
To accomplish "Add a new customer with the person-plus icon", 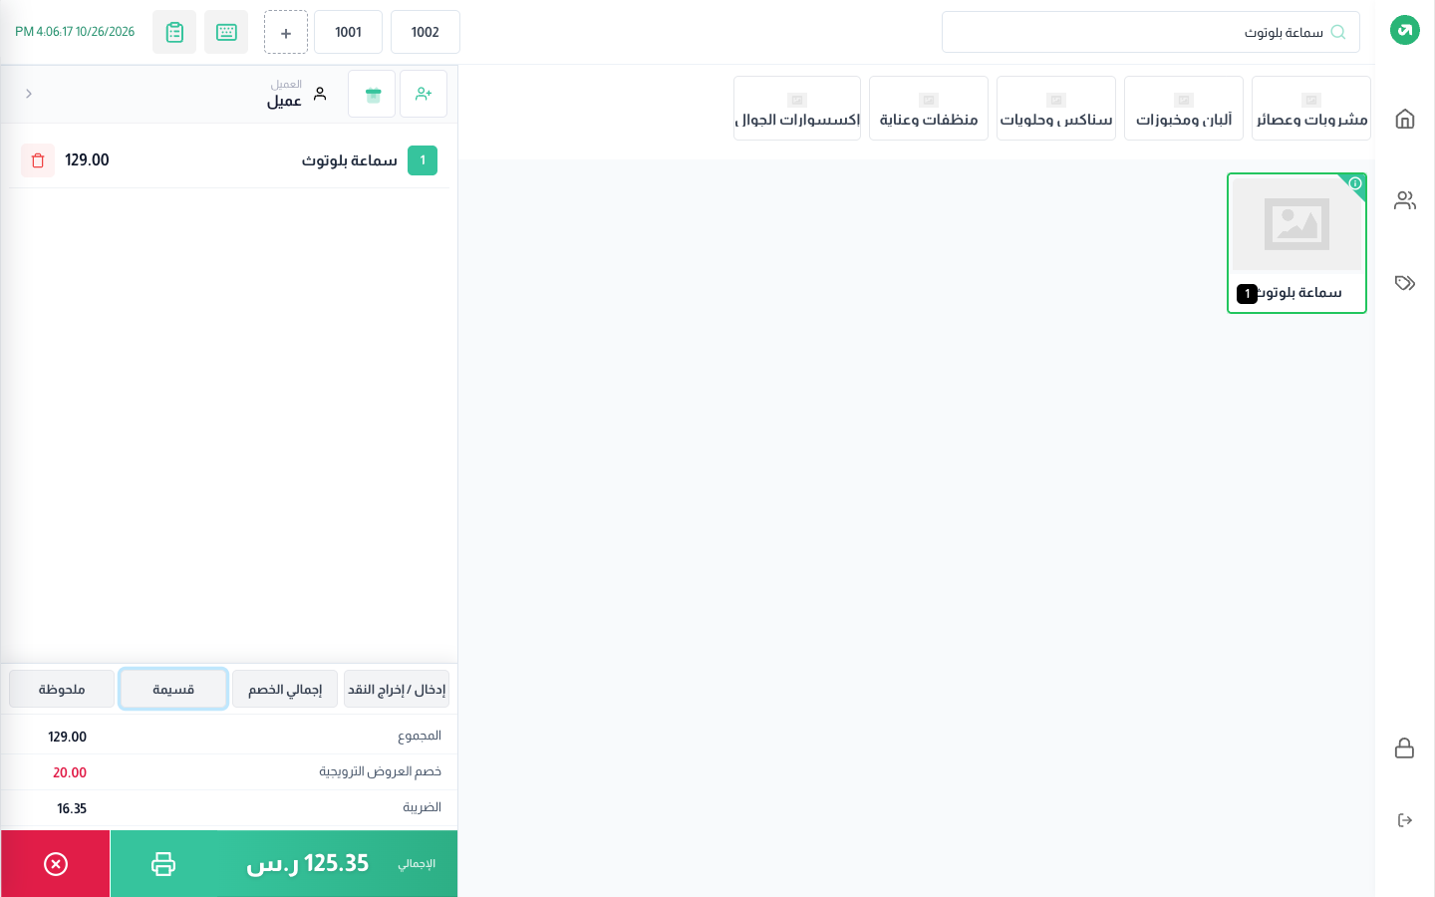I will click(424, 94).
